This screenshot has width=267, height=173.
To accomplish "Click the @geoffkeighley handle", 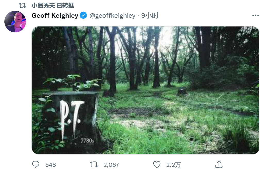I will pos(112,16).
